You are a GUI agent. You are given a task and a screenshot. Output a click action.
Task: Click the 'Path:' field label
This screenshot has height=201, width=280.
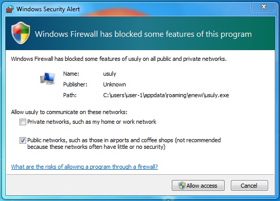(70, 95)
